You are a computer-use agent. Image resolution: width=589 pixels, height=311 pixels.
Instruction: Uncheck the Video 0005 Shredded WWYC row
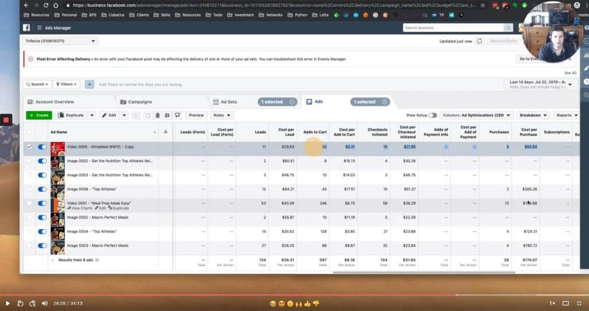point(30,147)
